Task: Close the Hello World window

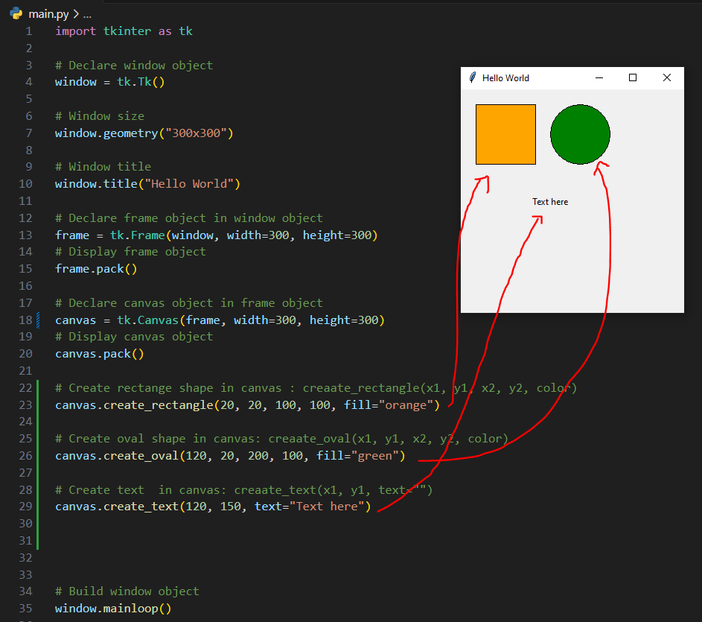Action: [x=666, y=77]
